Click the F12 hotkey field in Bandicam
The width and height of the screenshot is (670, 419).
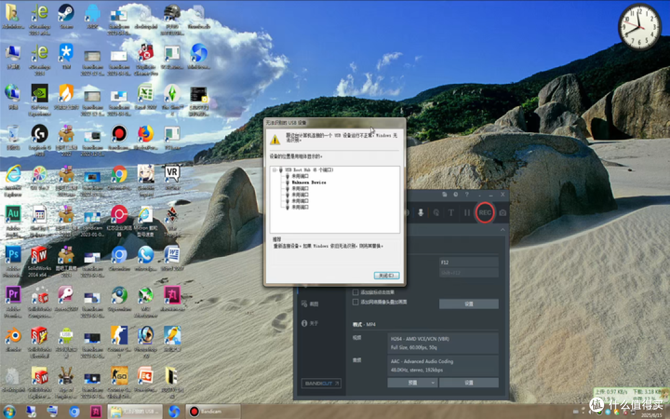pyautogui.click(x=469, y=262)
